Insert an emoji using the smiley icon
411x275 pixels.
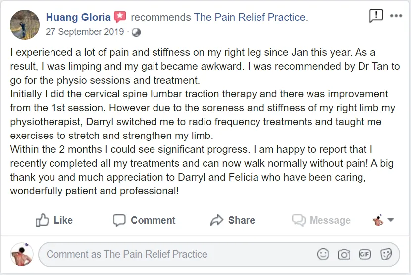coord(323,254)
